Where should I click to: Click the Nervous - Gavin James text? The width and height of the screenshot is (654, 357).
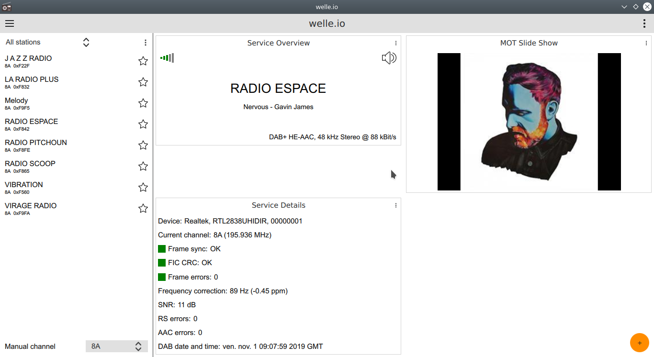coord(278,107)
